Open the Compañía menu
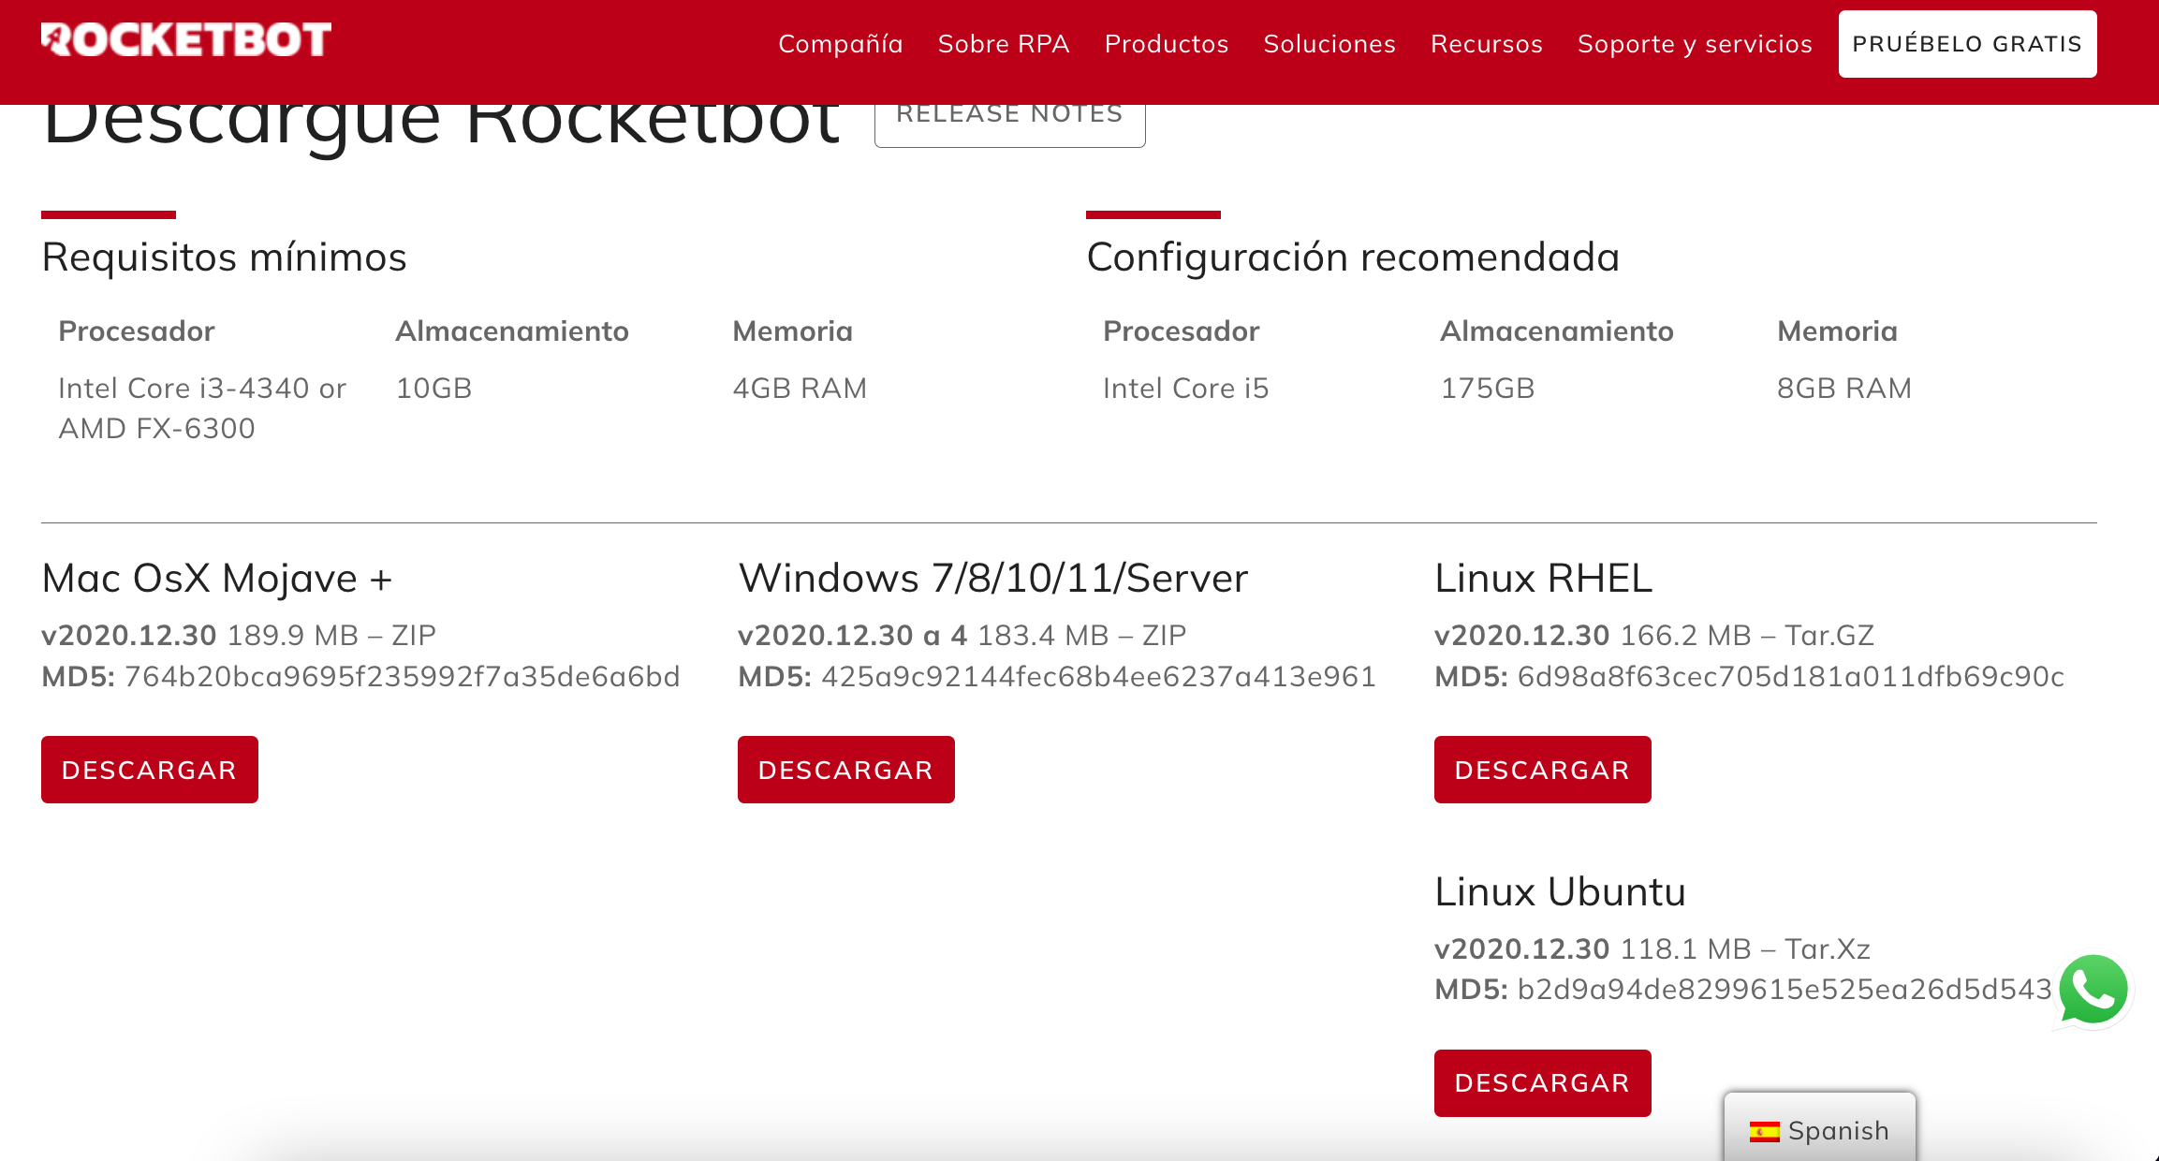Viewport: 2159px width, 1161px height. pyautogui.click(x=840, y=44)
